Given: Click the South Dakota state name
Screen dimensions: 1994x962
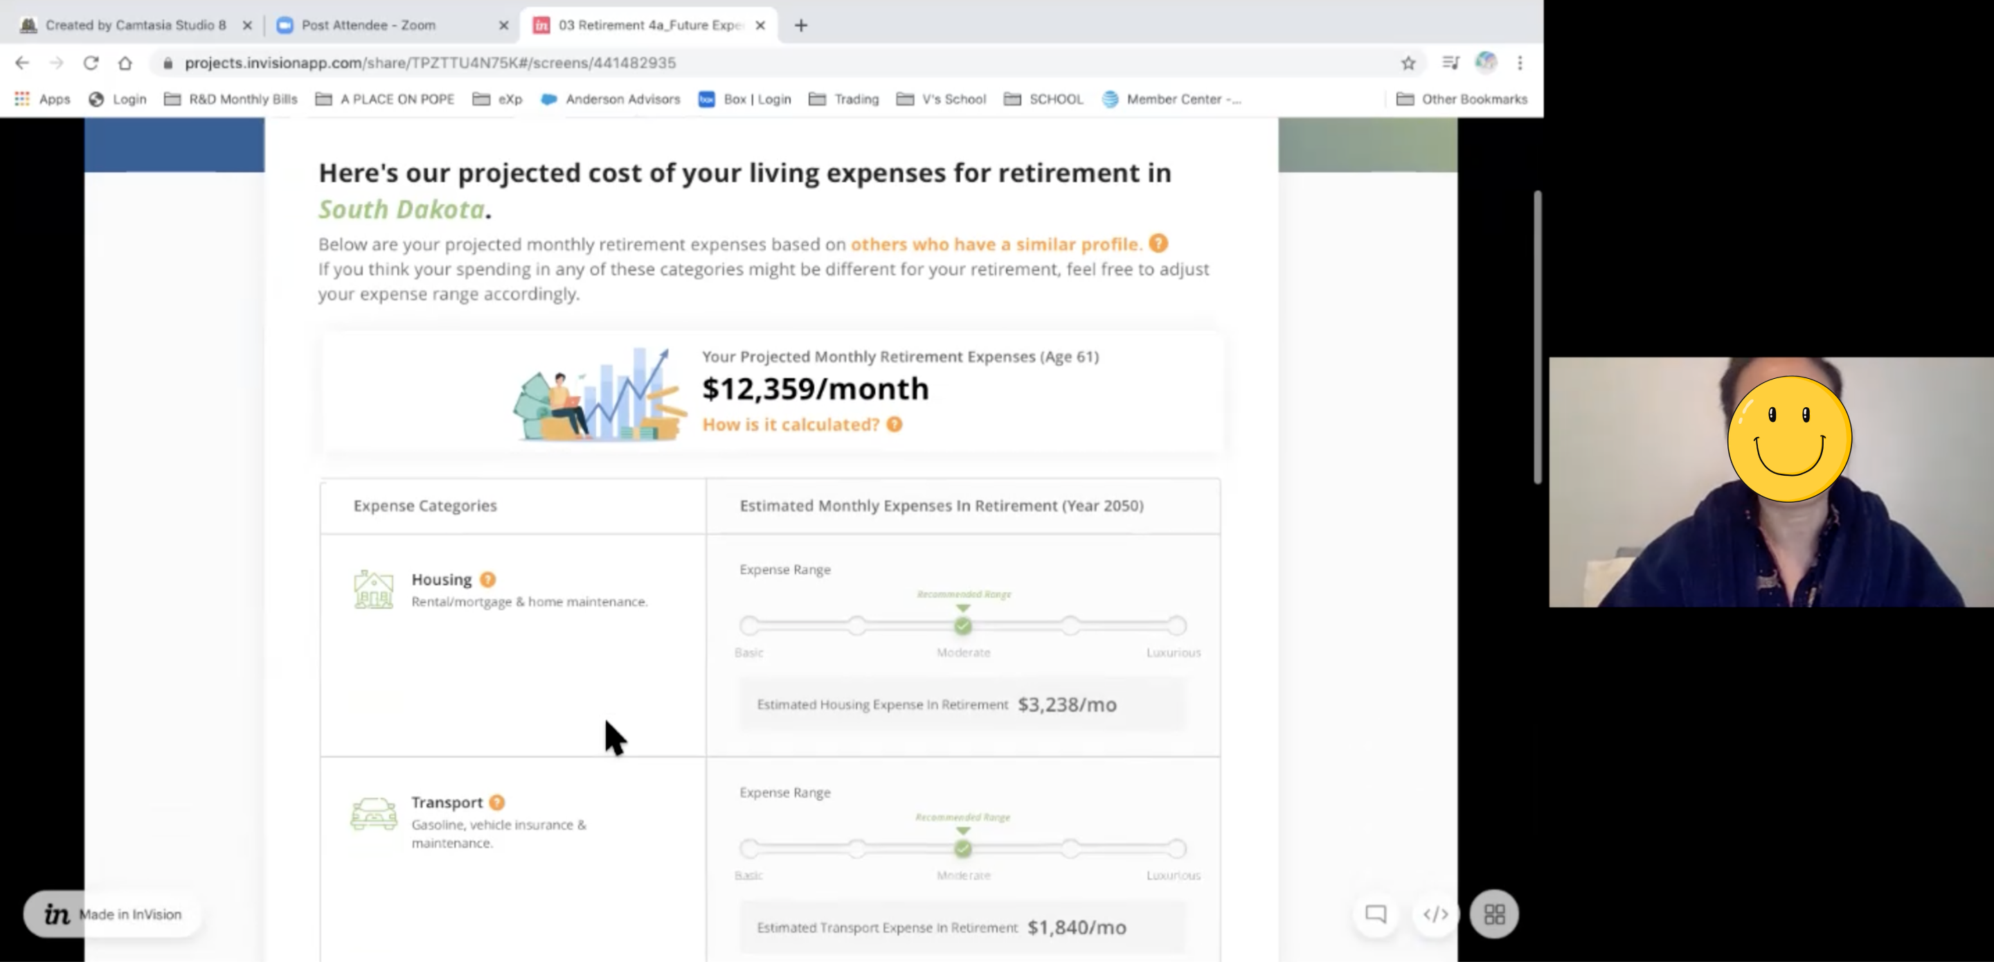Looking at the screenshot, I should pyautogui.click(x=402, y=209).
